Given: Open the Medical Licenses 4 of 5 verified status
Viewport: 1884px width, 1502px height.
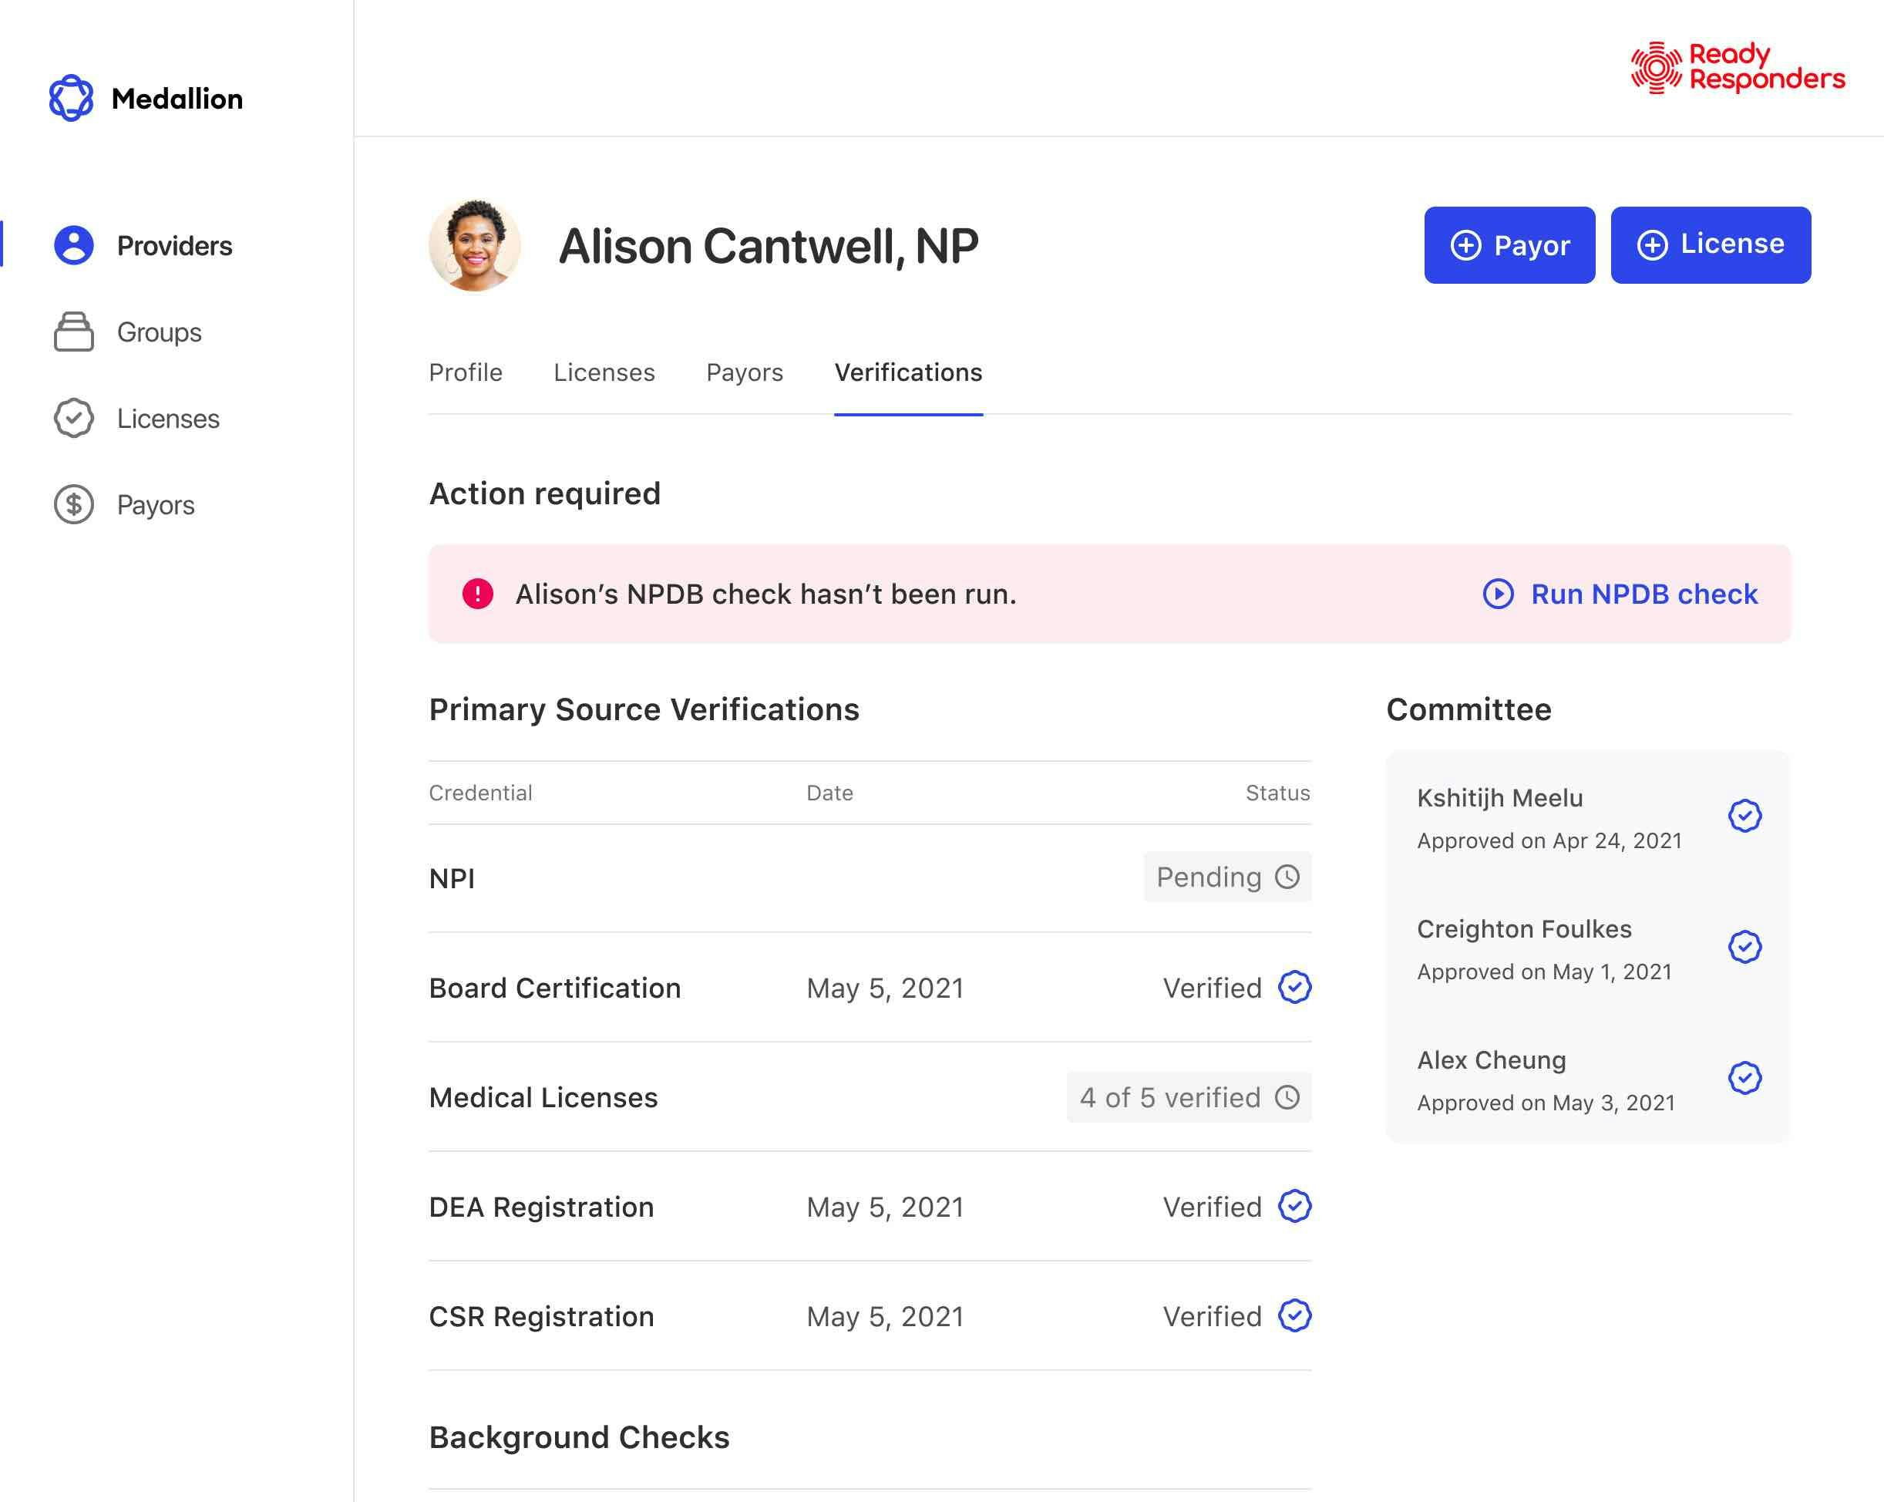Looking at the screenshot, I should click(1189, 1097).
